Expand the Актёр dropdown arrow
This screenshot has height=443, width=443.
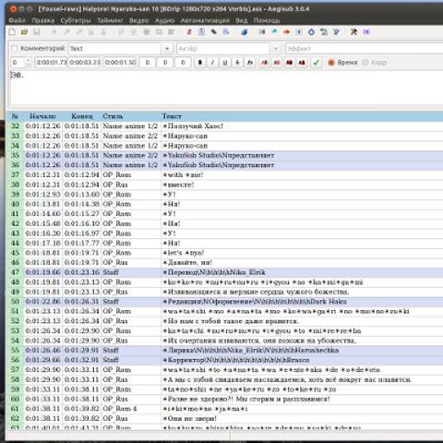point(276,49)
